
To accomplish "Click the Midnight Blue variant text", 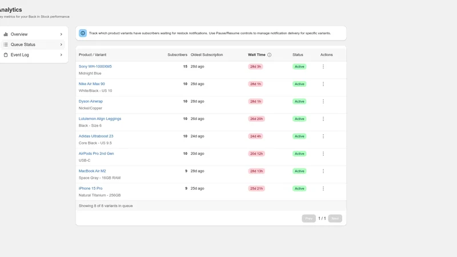I will [x=90, y=74].
